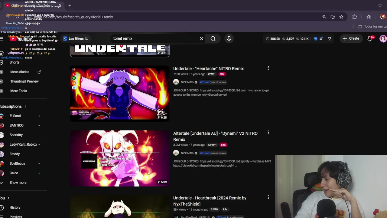Viewport: 387px width, 218px height.
Task: Open the Altertale Dynami V2 NITRO Remix title
Action: [215, 136]
